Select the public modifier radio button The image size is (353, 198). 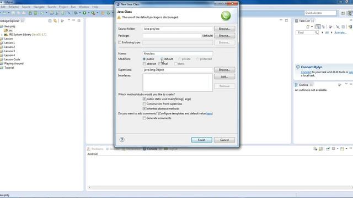144,59
